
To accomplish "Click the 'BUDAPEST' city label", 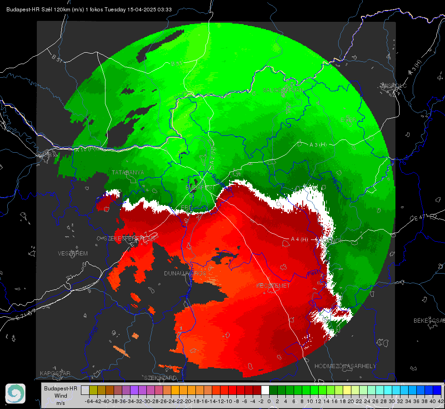I will [200, 187].
